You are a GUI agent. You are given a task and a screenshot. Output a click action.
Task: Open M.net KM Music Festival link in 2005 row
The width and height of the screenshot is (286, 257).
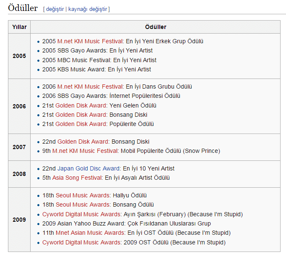[x=90, y=41]
